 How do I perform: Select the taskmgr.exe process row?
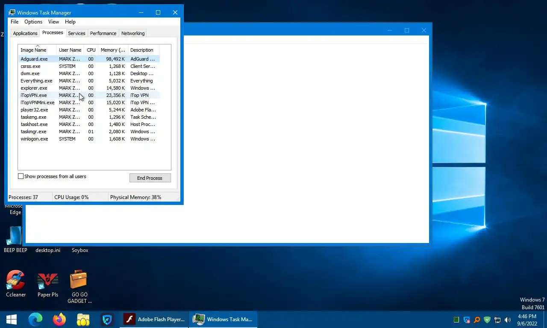click(89, 132)
